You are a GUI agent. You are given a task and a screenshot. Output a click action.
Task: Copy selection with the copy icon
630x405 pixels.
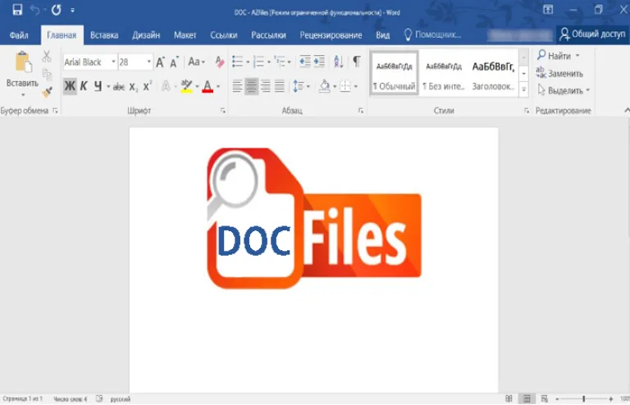(47, 75)
